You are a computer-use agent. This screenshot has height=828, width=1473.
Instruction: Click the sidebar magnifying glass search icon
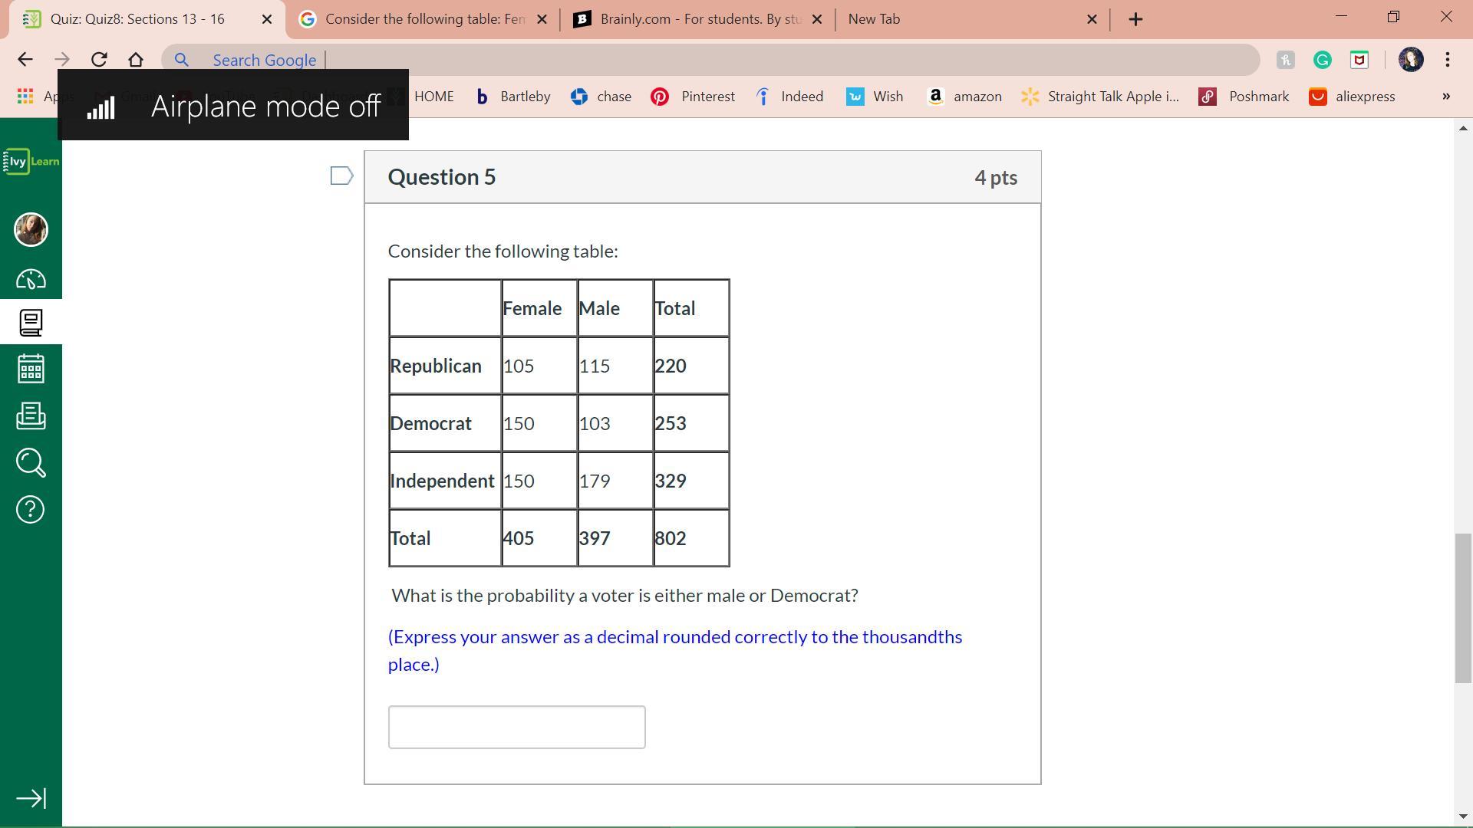(x=31, y=462)
